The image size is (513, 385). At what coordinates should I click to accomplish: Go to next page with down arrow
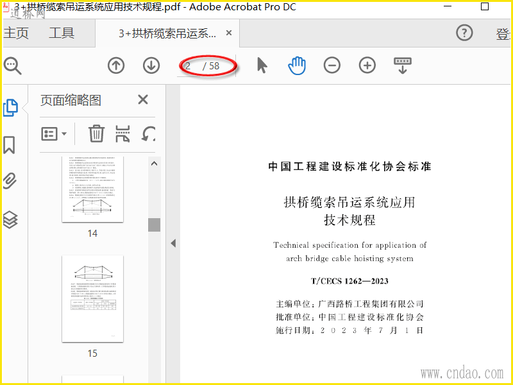pos(151,65)
